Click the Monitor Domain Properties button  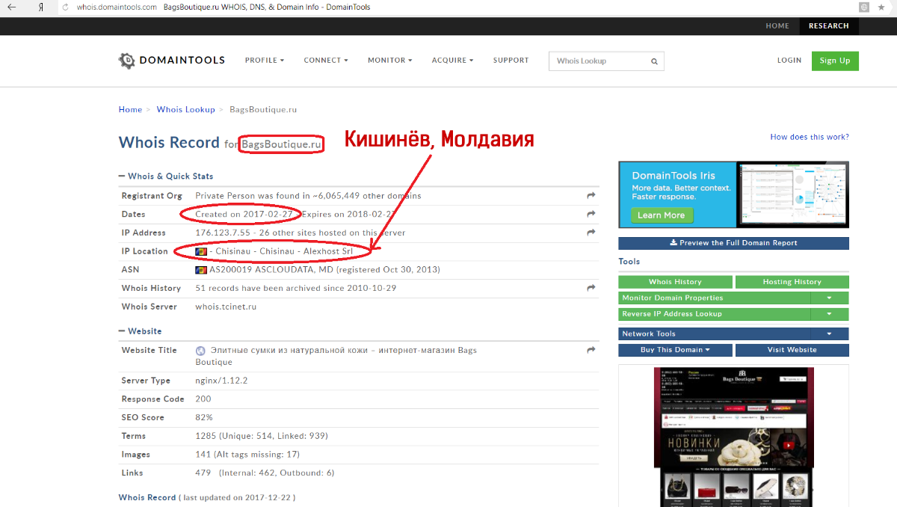(715, 298)
